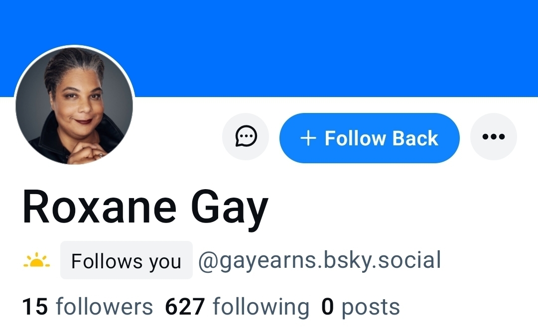Screen dimensions: 538x334
Task: Tap the yellow sun icon beside the handle
Action: tap(36, 260)
